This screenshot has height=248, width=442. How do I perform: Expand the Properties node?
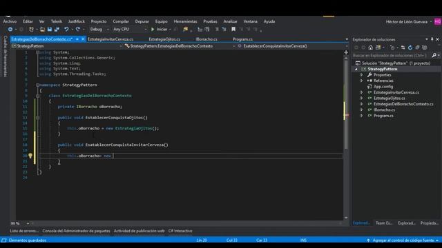coord(362,75)
